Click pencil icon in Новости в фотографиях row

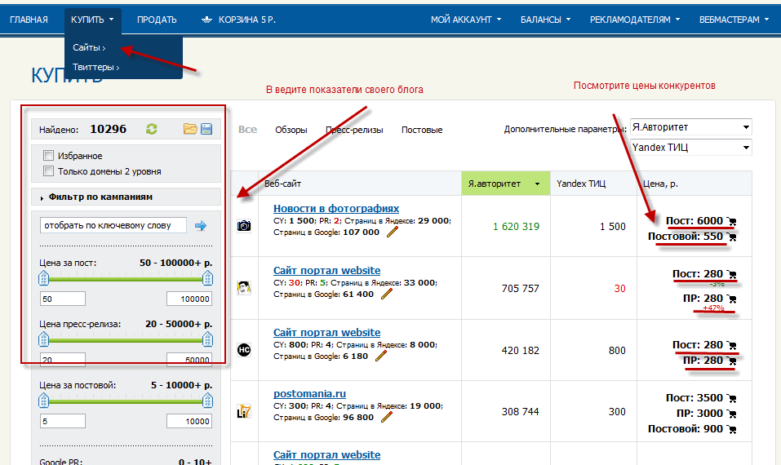click(393, 232)
